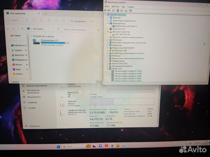Select DESKTOP-NN1N53U root node

[118, 15]
